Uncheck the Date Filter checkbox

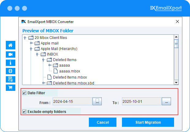pyautogui.click(x=25, y=93)
